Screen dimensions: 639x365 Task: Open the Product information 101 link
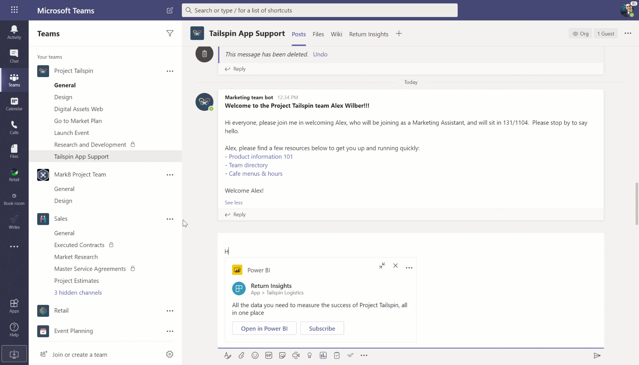(x=261, y=156)
